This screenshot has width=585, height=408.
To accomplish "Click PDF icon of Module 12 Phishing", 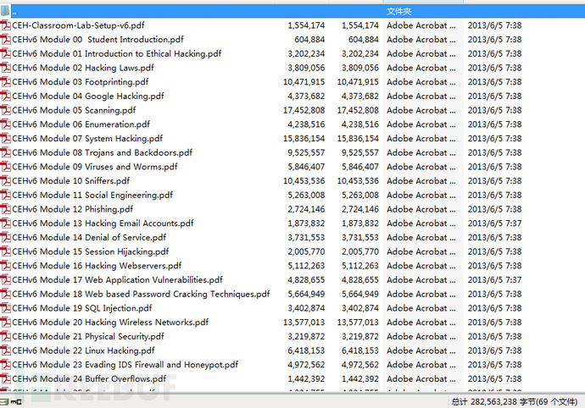I will (5, 209).
